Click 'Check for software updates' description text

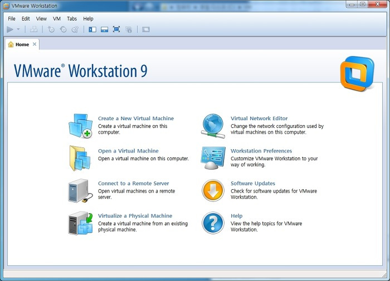pyautogui.click(x=274, y=194)
